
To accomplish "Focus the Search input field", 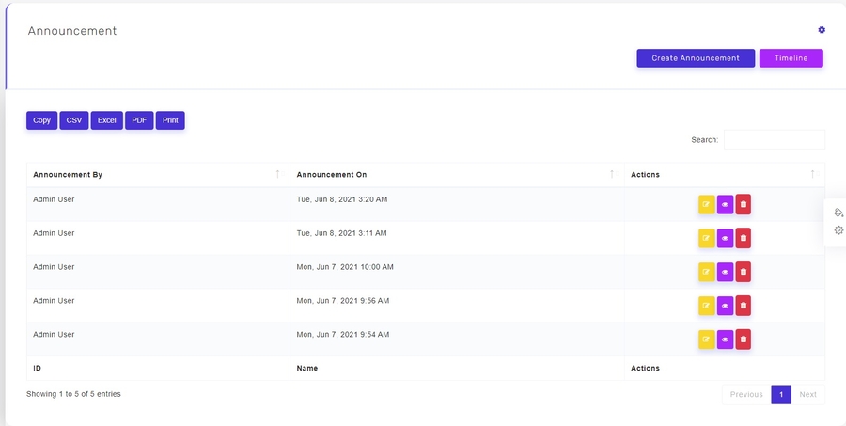I will click(x=774, y=139).
